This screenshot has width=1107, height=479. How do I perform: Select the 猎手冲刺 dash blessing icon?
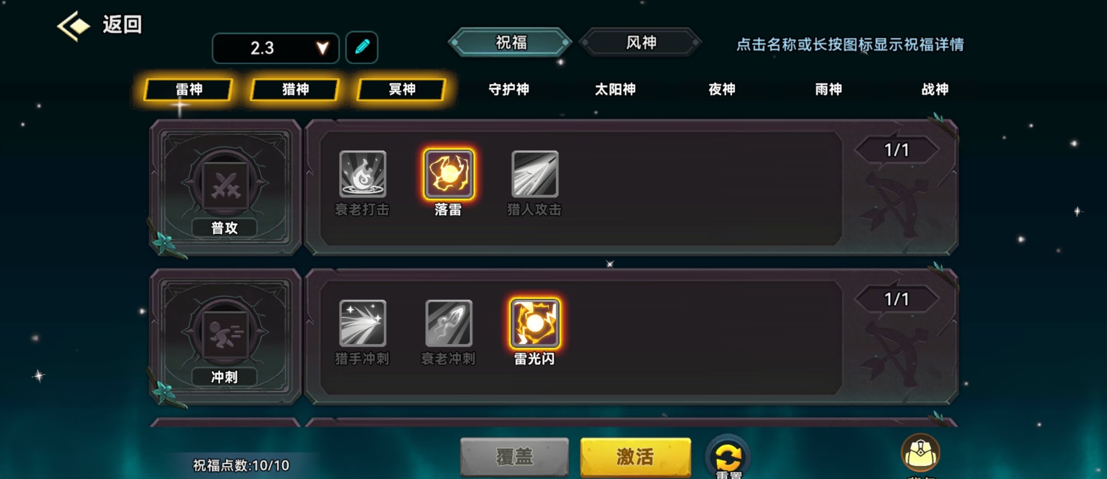[x=363, y=323]
